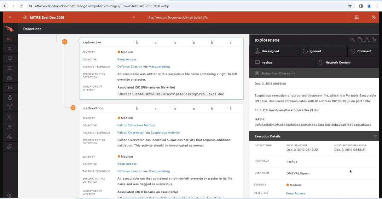Screen dimensions: 382x199
Task: Follow Keep Access link in the details panel
Action: [x=295, y=193]
